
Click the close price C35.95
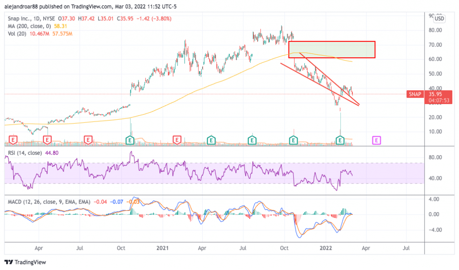(125, 18)
